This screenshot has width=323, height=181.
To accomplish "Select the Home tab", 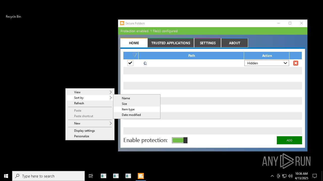I will [x=134, y=43].
